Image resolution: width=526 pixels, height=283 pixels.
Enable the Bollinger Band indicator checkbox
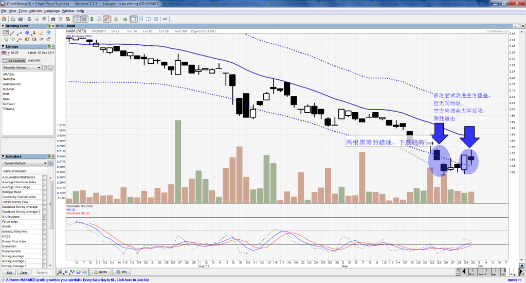[x=44, y=192]
